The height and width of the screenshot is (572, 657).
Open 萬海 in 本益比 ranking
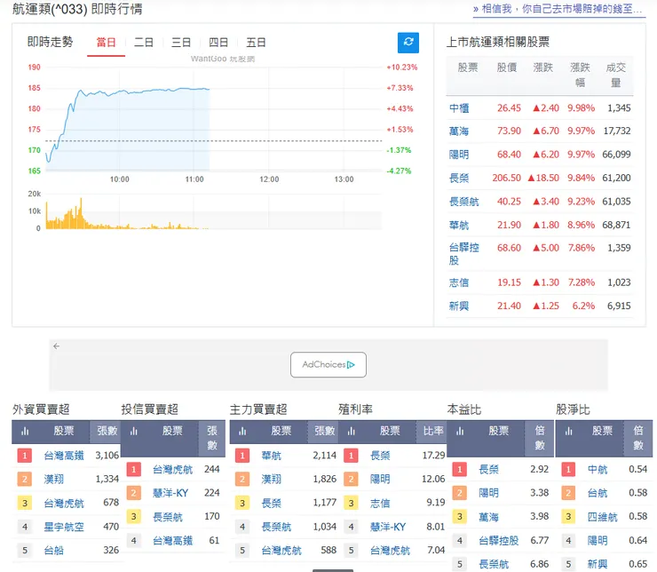488,517
